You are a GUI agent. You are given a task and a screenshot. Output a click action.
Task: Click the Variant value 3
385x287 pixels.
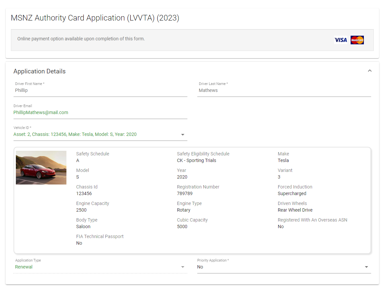279,177
